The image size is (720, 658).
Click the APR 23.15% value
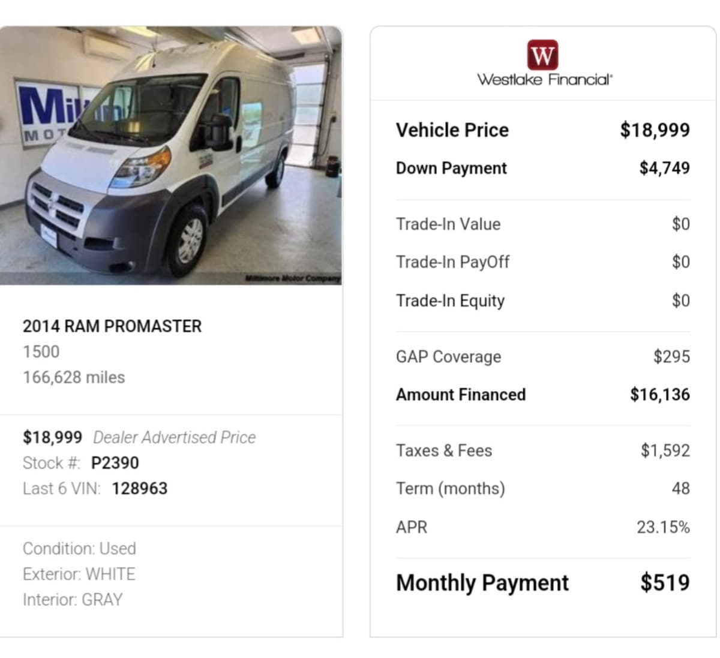[x=663, y=527]
